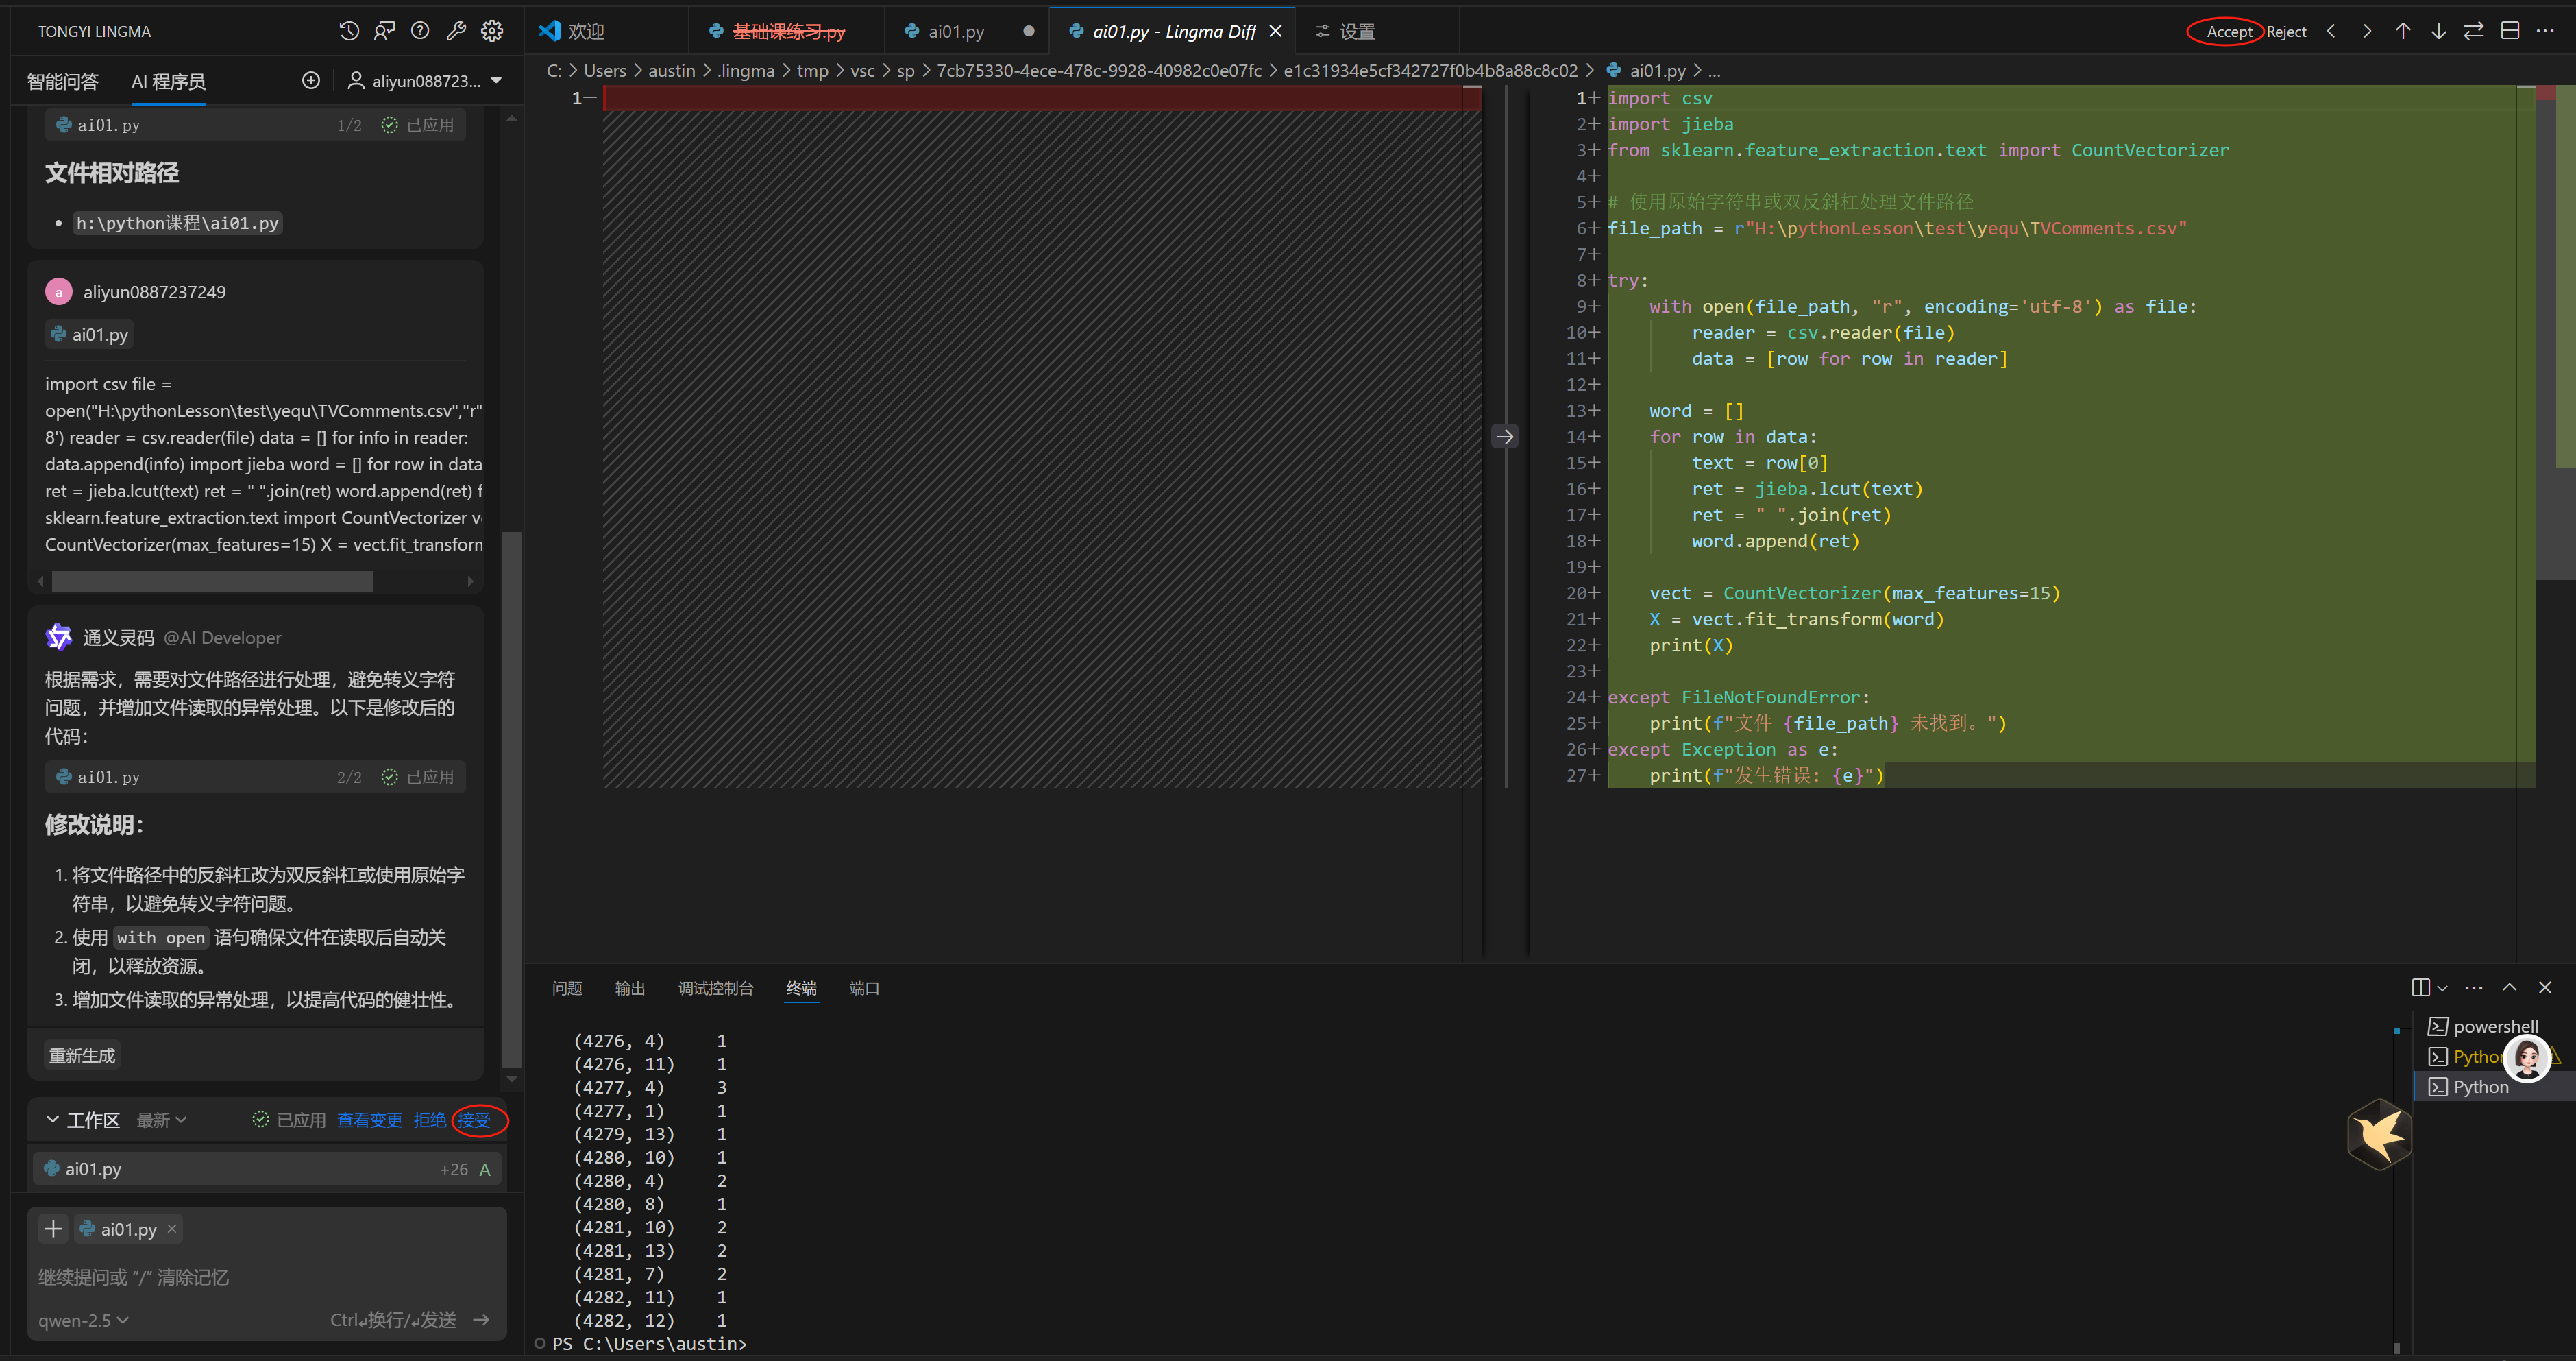2576x1361 pixels.
Task: Switch to the 调试控制台 panel tab
Action: coord(715,988)
